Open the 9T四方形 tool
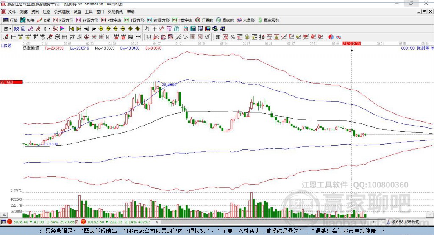Viewport: 434px width, 235px height. (159, 20)
